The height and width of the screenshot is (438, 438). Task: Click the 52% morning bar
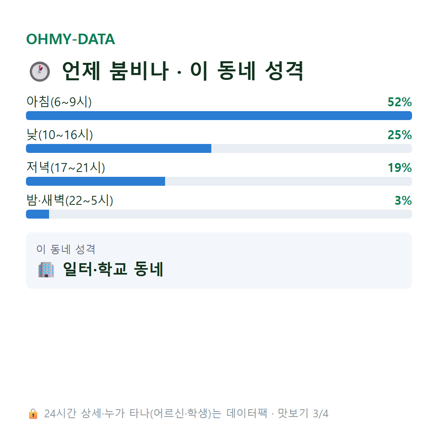[219, 116]
